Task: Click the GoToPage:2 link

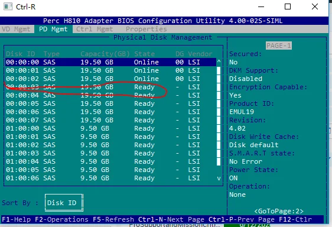Action: coord(279,211)
